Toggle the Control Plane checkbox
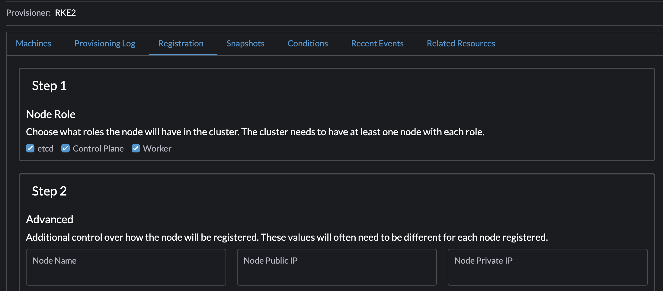The height and width of the screenshot is (291, 663). [x=66, y=148]
